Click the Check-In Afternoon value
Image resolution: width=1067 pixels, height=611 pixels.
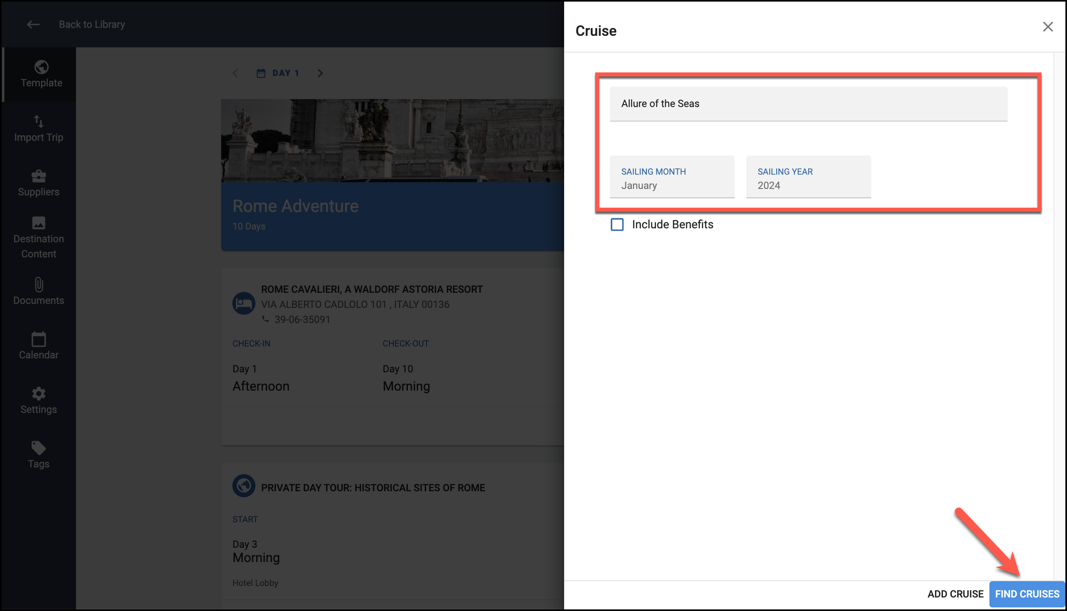pyautogui.click(x=261, y=386)
